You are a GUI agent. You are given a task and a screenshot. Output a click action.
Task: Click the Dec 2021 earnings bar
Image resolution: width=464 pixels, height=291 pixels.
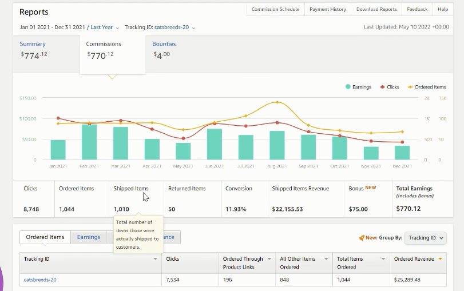coord(402,153)
